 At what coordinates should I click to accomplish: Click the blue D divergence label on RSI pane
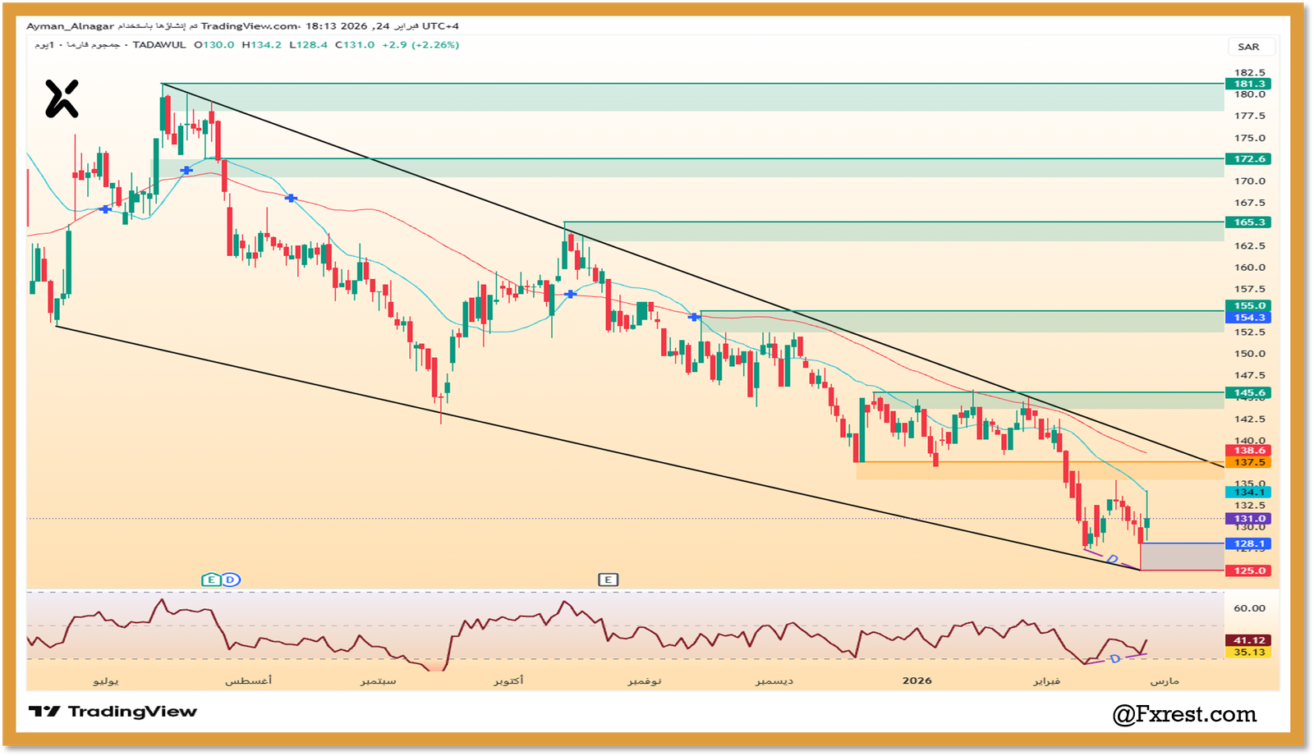(x=1115, y=659)
